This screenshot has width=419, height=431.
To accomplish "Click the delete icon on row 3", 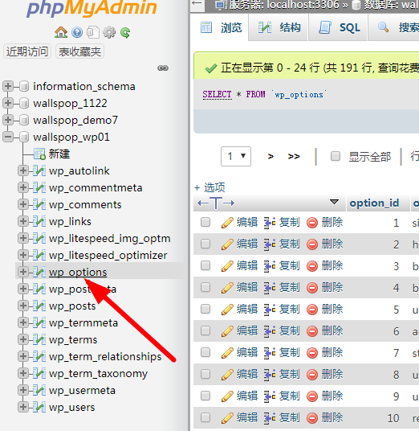I will [312, 266].
